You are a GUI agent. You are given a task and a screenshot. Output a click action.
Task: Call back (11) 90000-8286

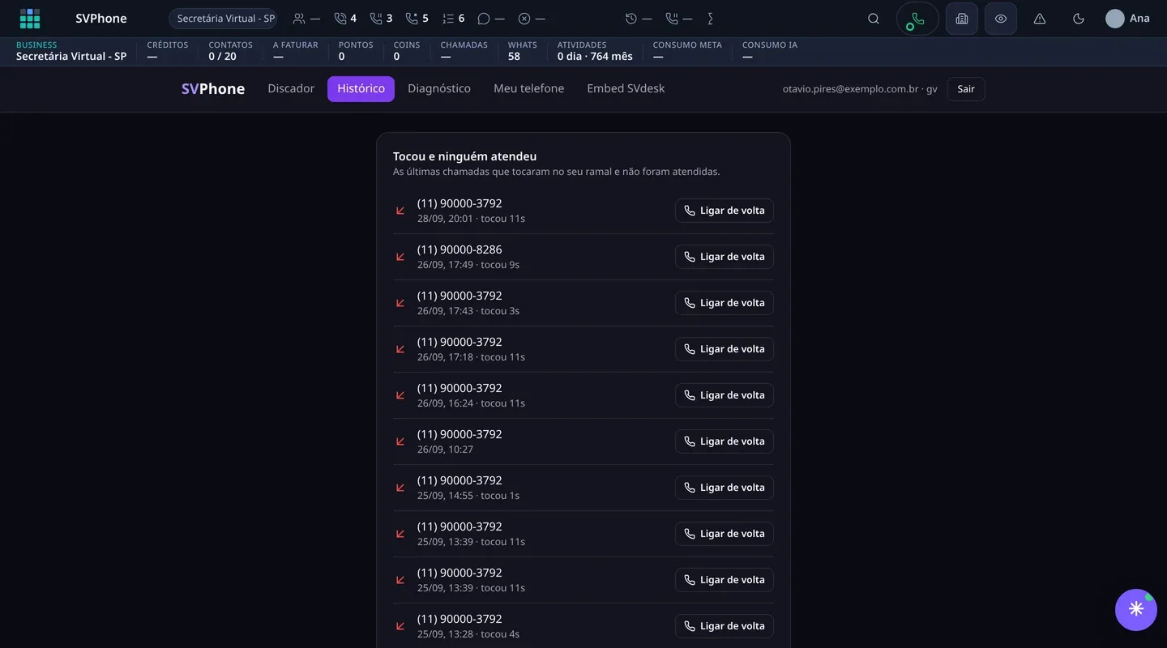(725, 257)
